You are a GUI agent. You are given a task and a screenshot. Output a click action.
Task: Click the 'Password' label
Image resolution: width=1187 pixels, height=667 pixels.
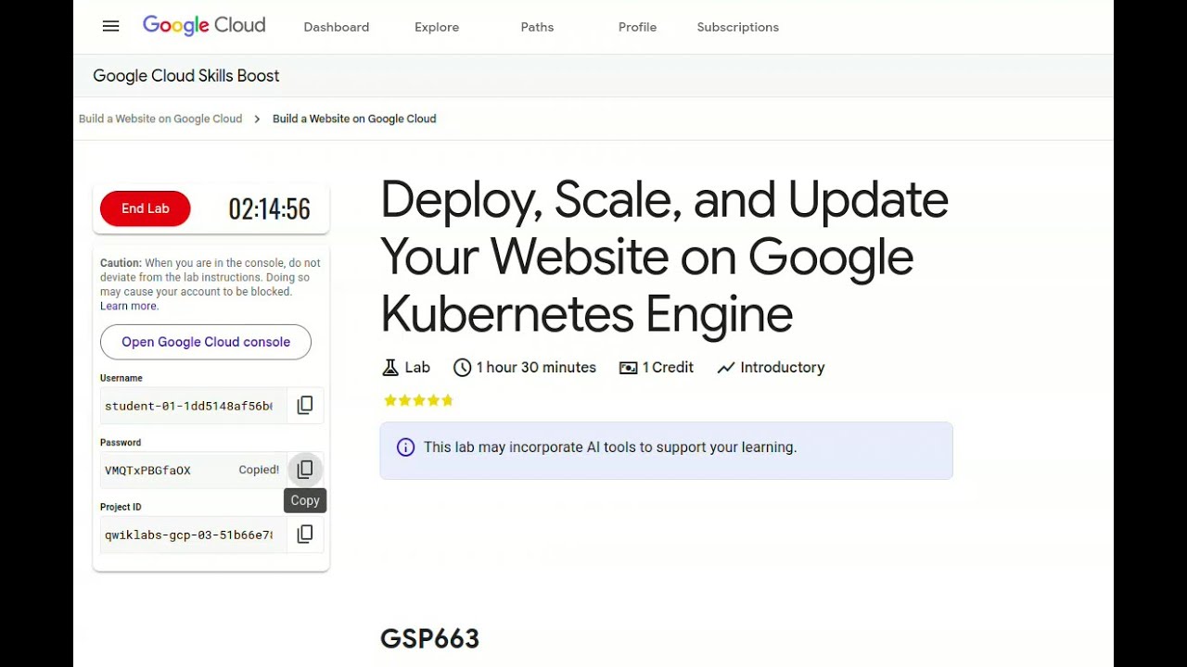(x=121, y=443)
